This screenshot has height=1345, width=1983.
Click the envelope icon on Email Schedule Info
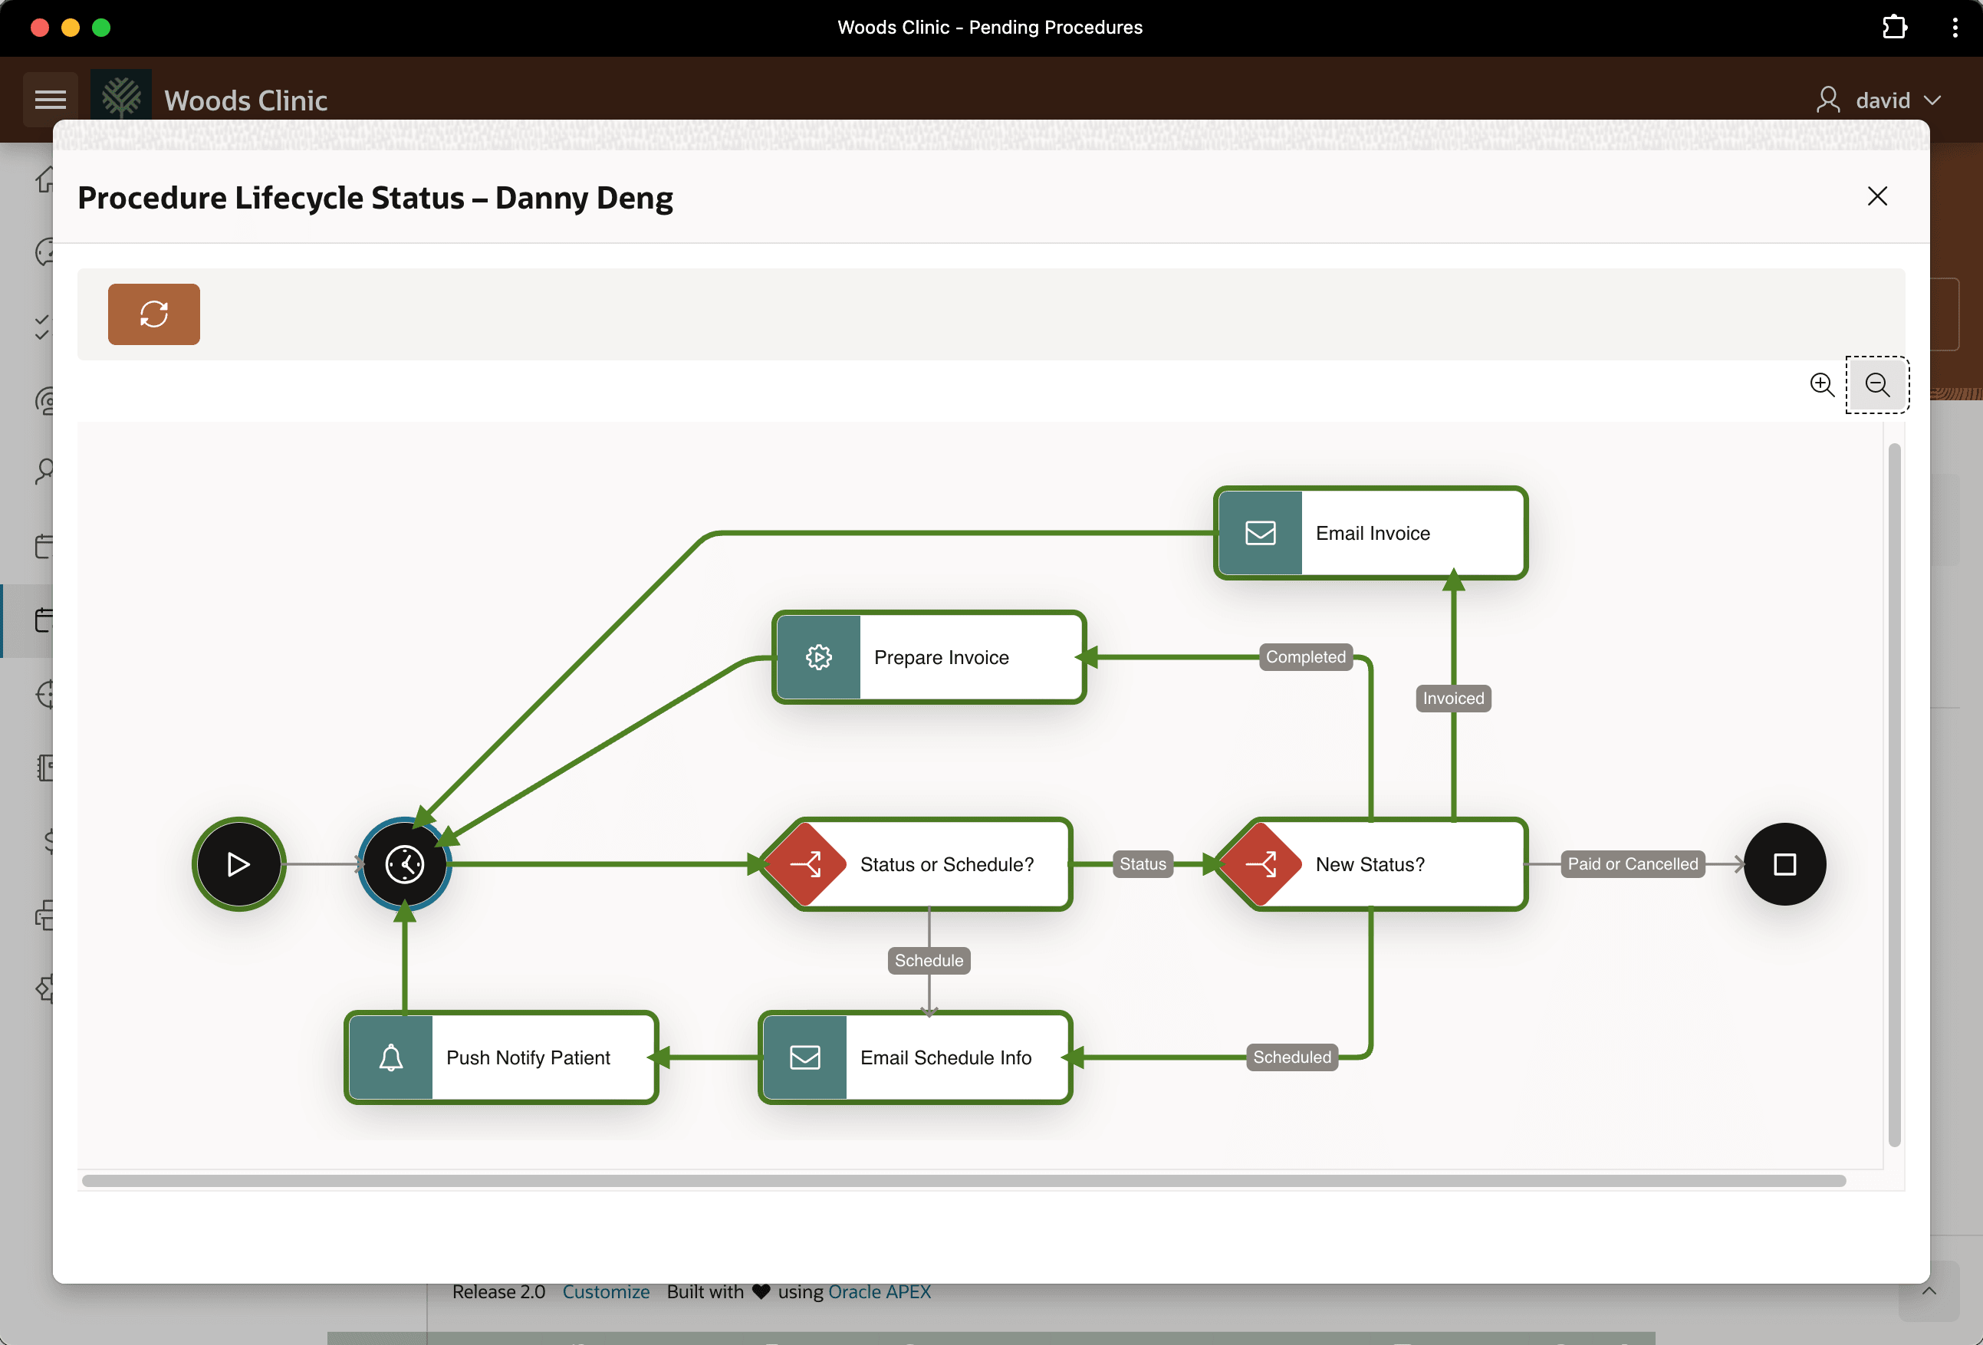(805, 1058)
